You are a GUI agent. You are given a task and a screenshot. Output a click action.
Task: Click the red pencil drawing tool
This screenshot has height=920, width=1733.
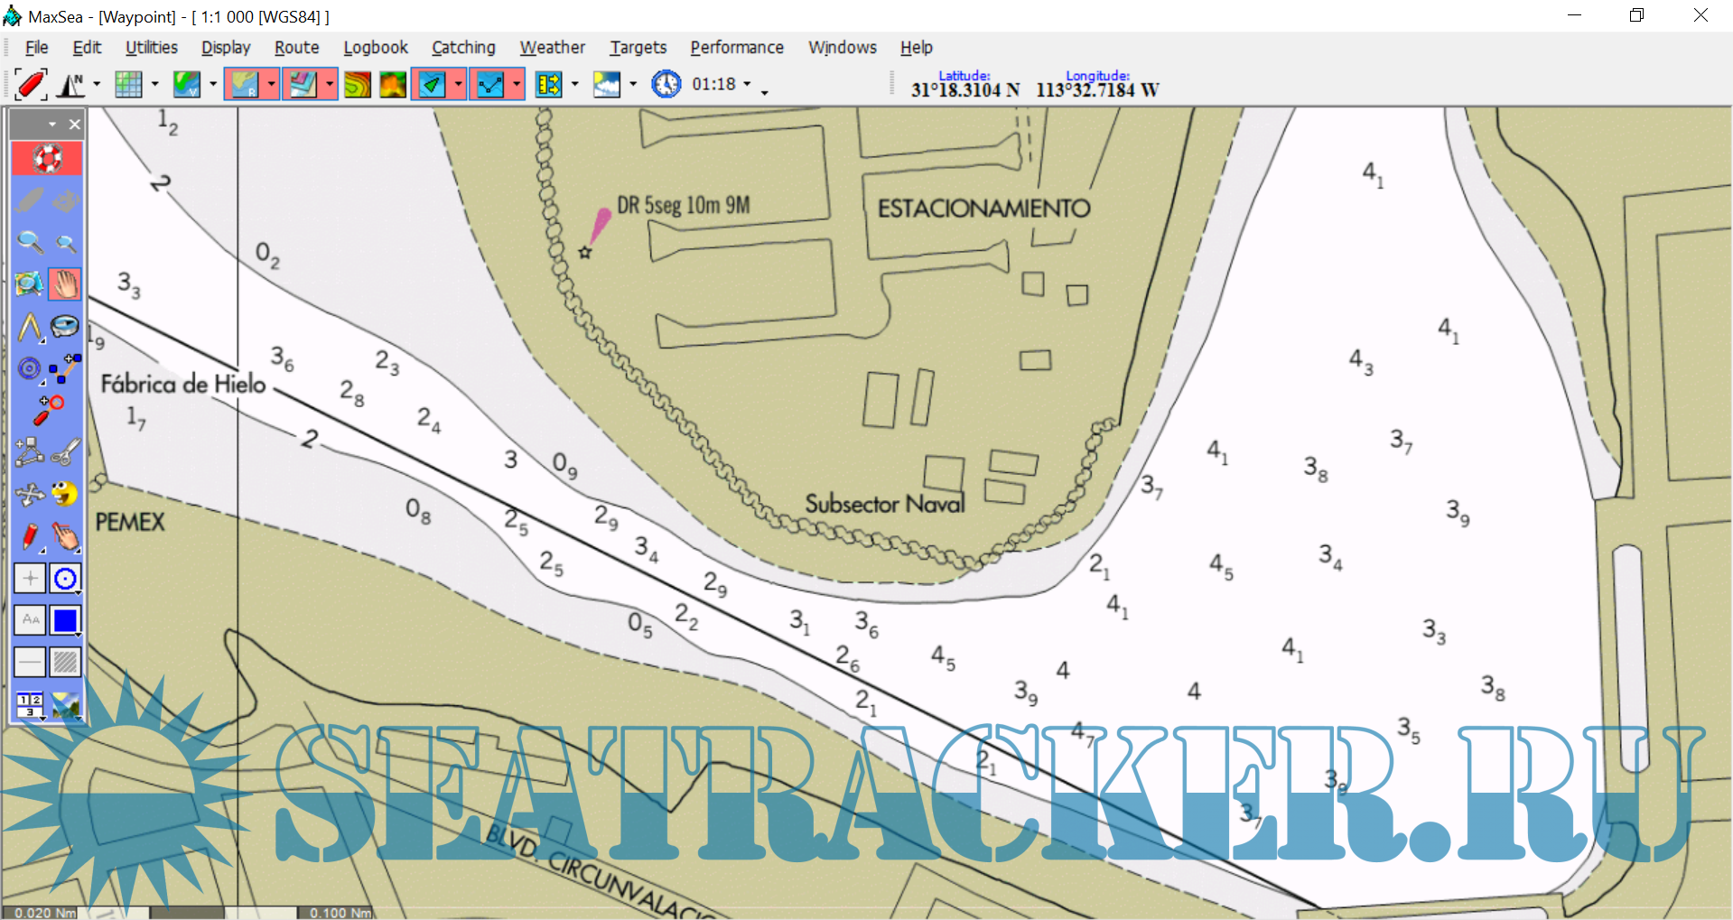(30, 536)
